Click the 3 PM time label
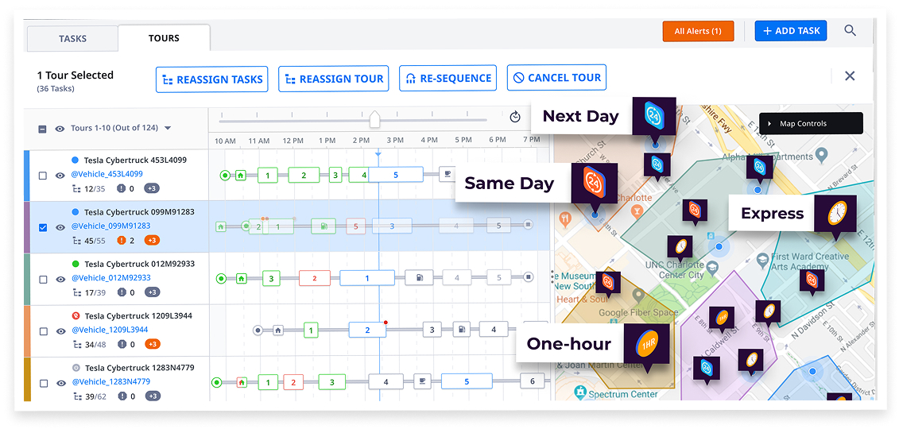The width and height of the screenshot is (899, 429). click(395, 141)
